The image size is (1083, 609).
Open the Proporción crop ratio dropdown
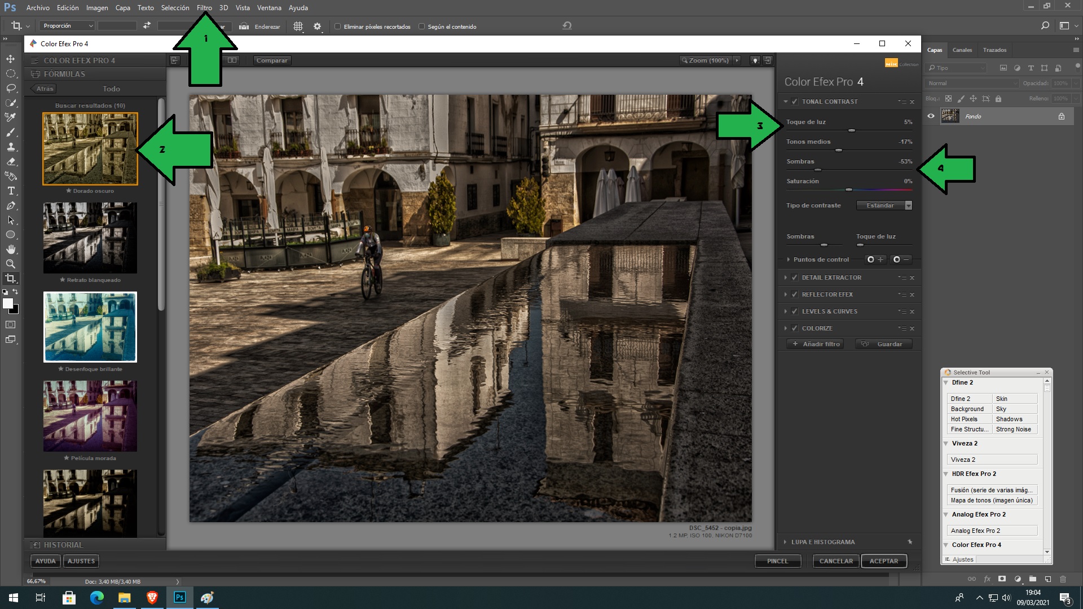(67, 26)
